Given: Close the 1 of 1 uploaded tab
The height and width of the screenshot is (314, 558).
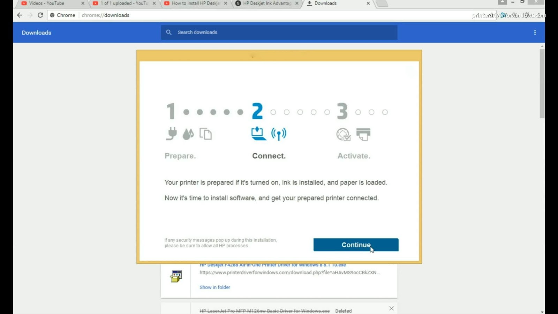Looking at the screenshot, I should coord(154,3).
